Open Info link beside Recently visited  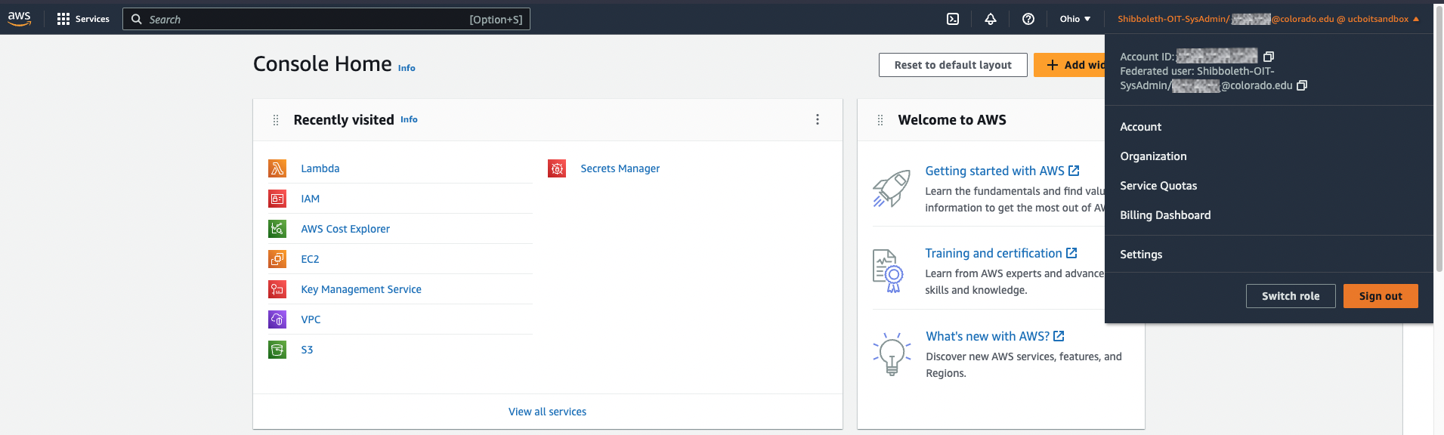click(x=409, y=119)
